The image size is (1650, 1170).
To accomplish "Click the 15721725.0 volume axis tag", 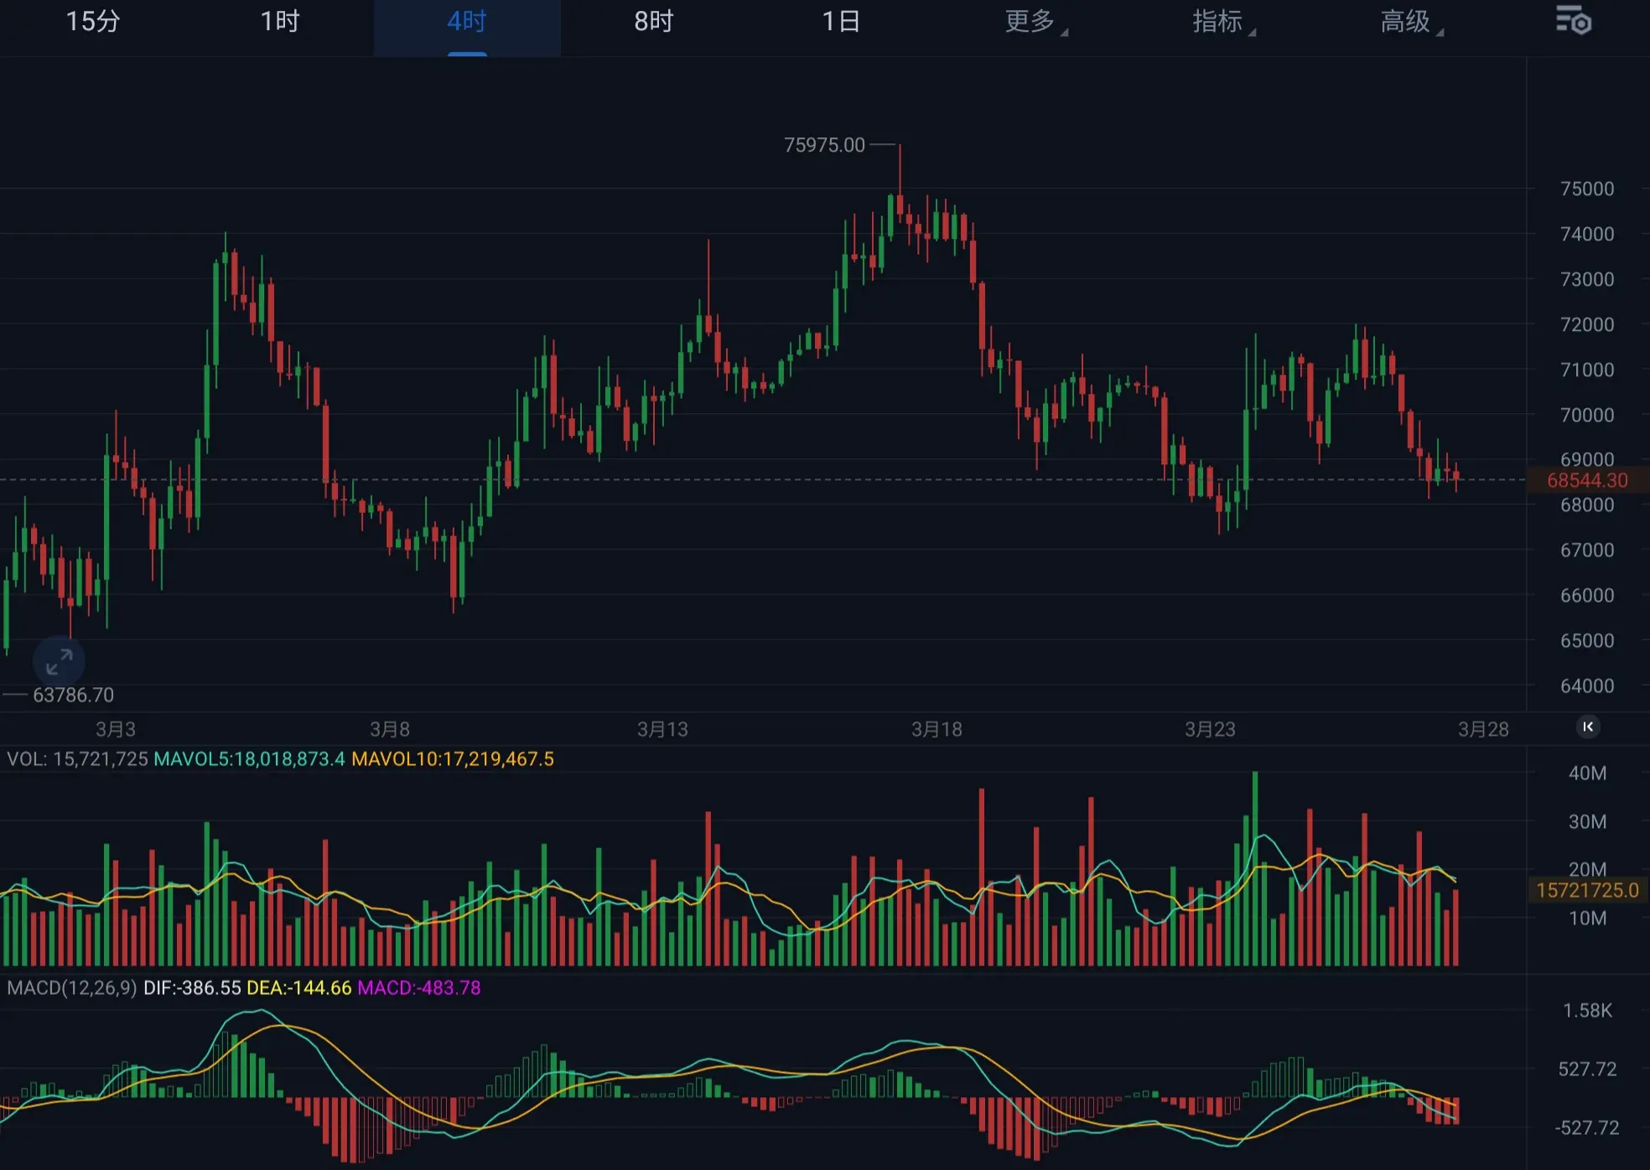I will [1586, 890].
